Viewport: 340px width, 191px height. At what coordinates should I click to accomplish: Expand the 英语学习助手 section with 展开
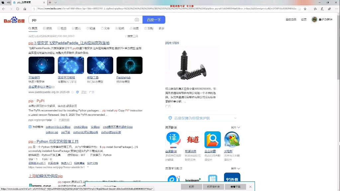tap(235, 168)
